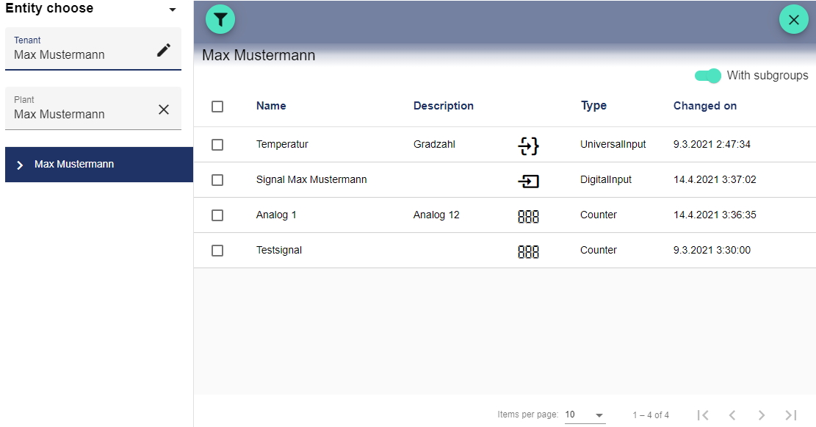Open the Items per page dropdown
The image size is (816, 427).
click(585, 415)
